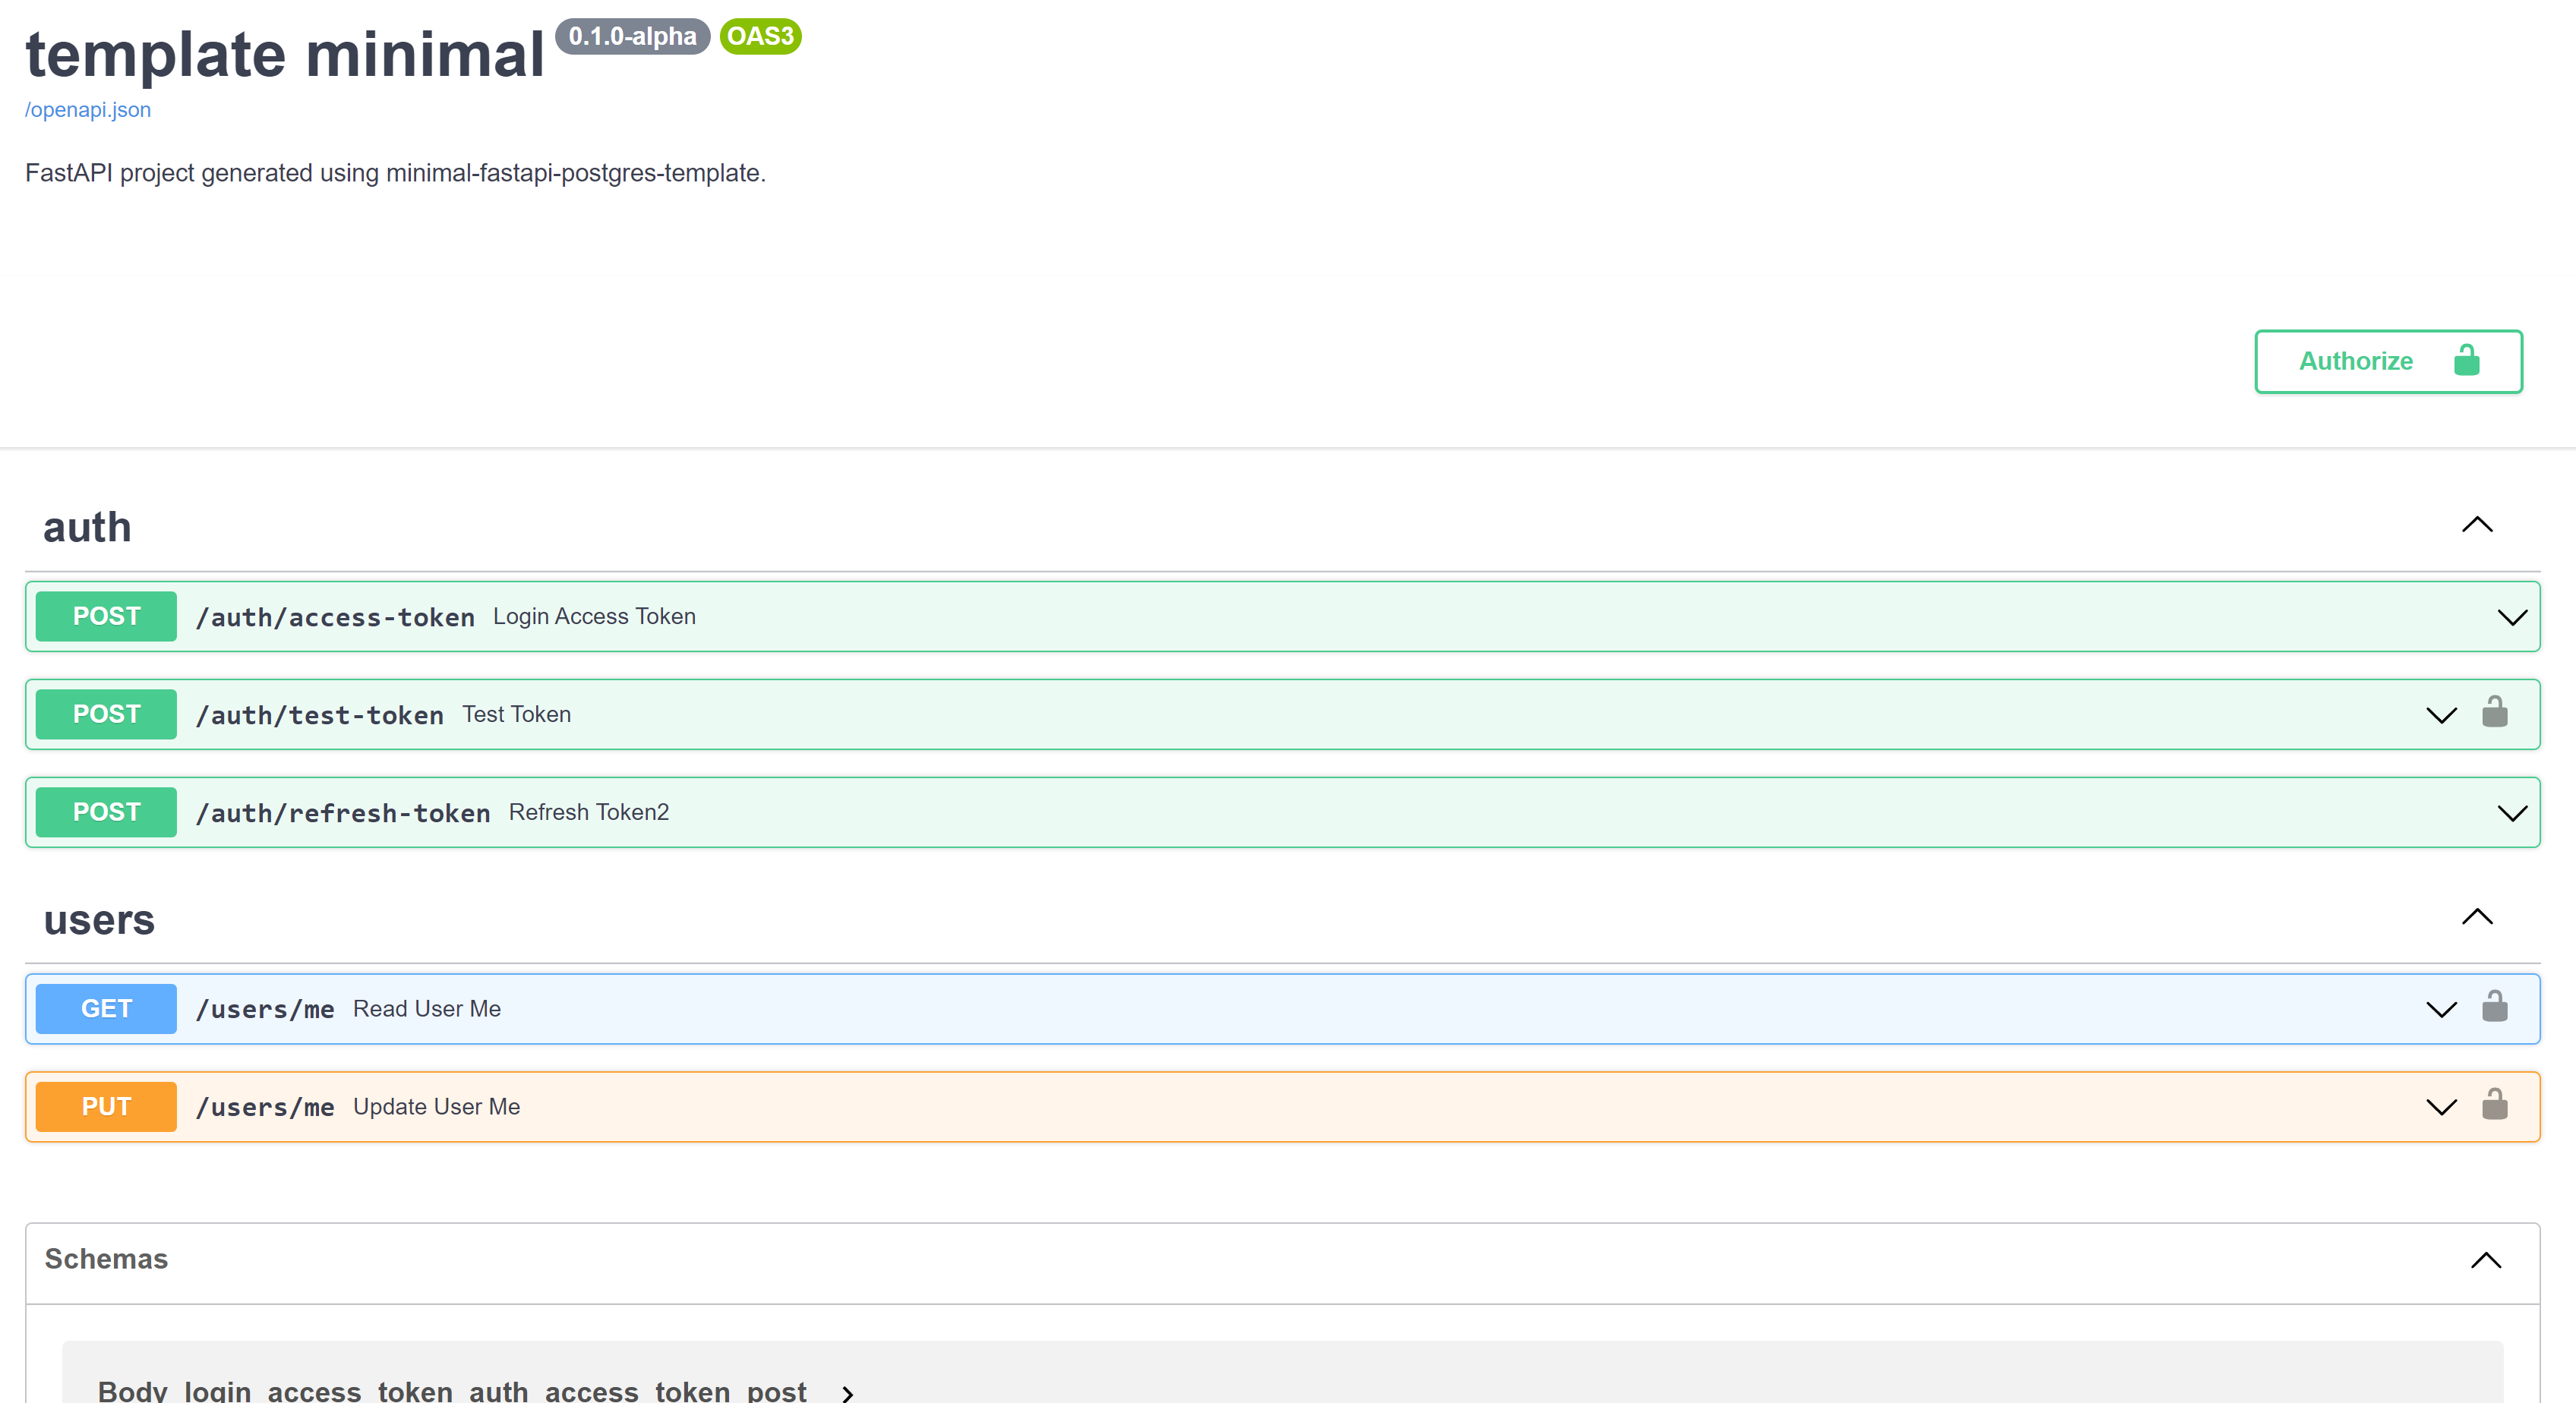Screen dimensions: 2576x1403
Task: Expand the Refresh Token2 endpoint arrow
Action: tap(2511, 813)
